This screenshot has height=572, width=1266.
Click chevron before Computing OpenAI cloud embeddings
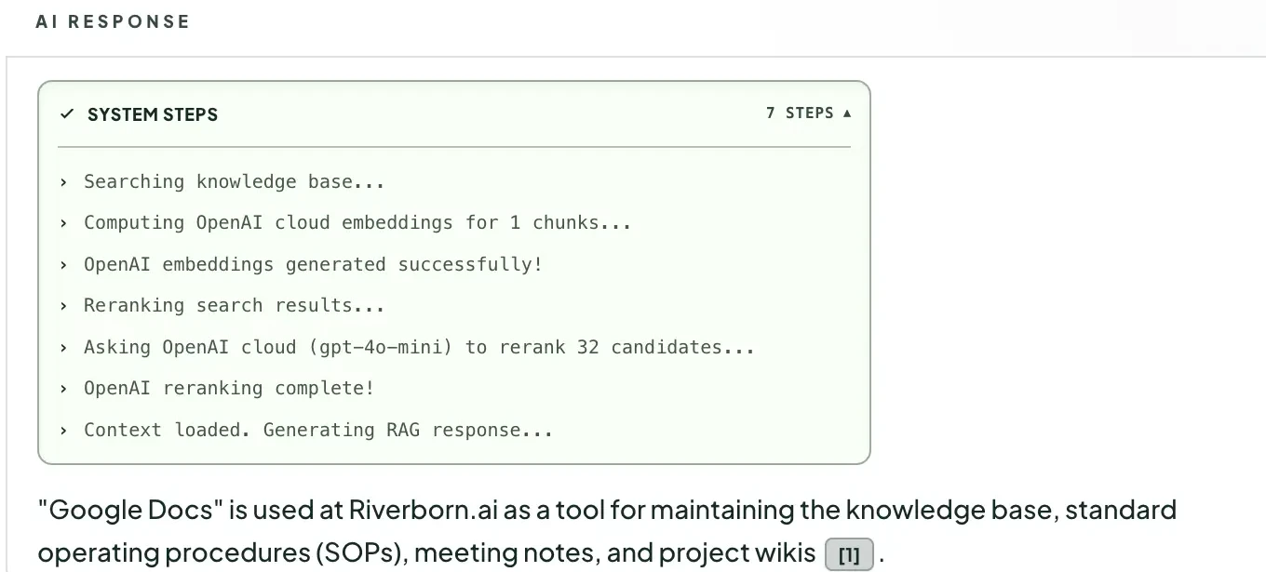pos(63,223)
